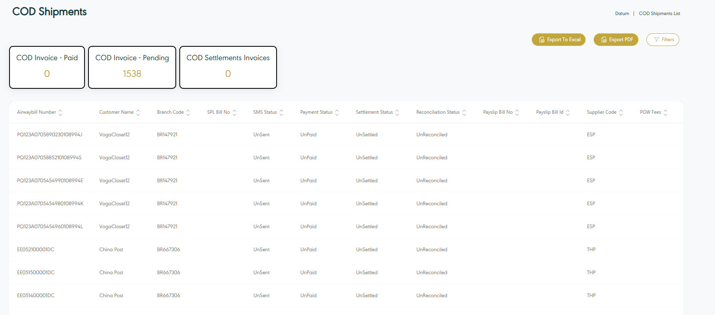Sort by Supplier Code arrows

tap(621, 113)
